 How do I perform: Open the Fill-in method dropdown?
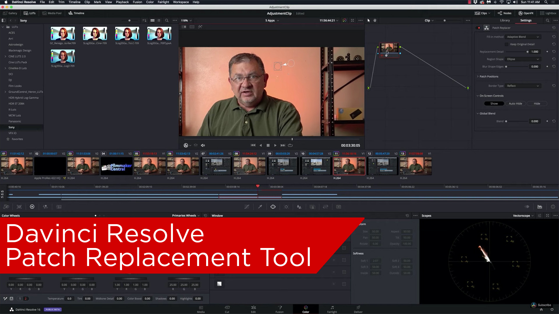tap(523, 37)
